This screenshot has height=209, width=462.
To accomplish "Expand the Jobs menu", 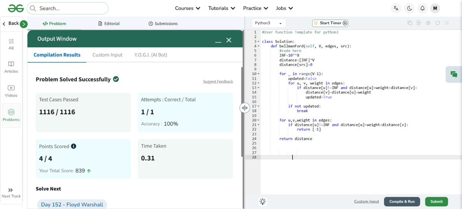I will (285, 8).
